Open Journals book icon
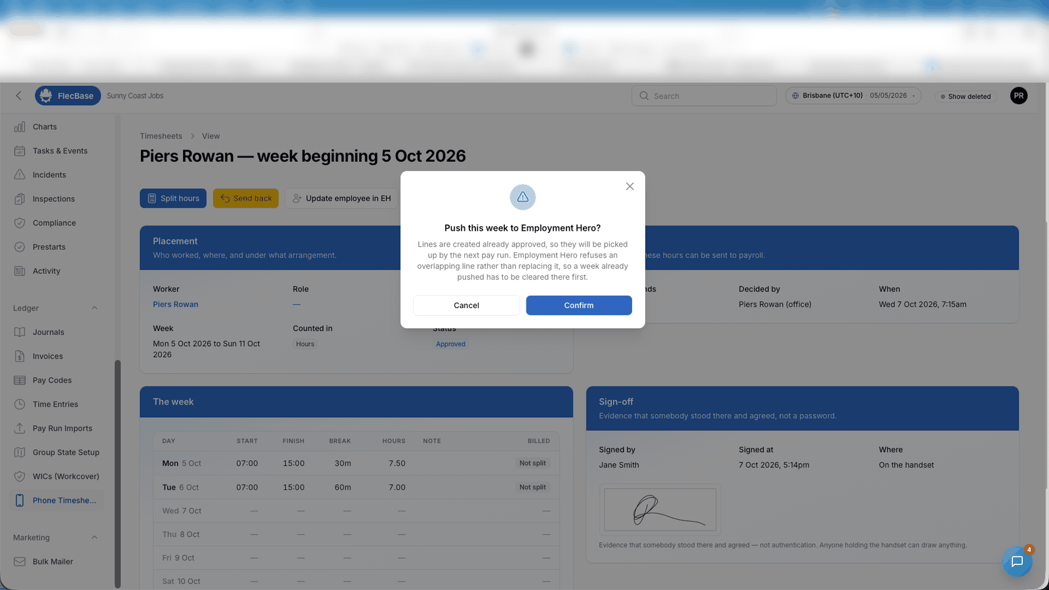This screenshot has width=1049, height=590. pyautogui.click(x=20, y=332)
